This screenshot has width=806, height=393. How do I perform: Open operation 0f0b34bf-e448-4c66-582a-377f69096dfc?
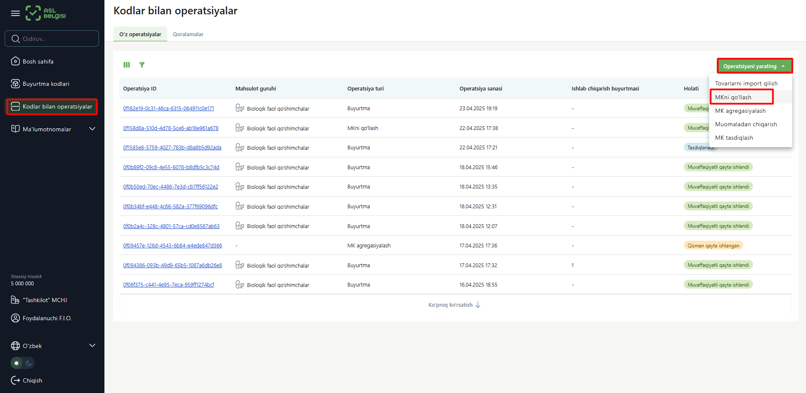pos(171,207)
